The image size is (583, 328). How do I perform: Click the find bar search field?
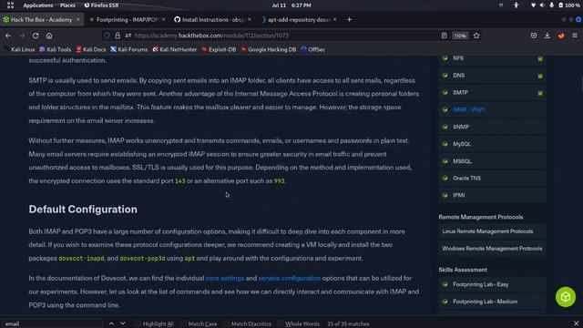point(52,324)
